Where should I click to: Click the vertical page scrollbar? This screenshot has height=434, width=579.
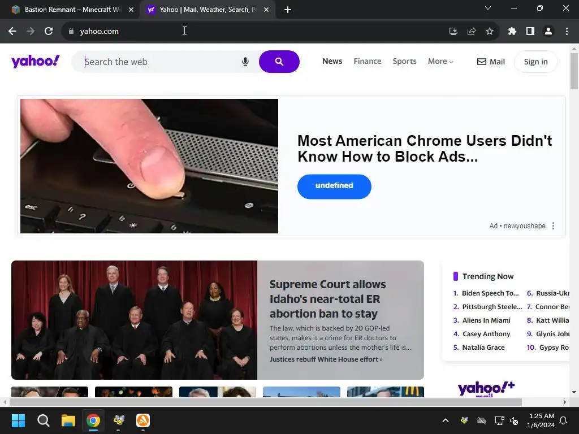(574, 71)
